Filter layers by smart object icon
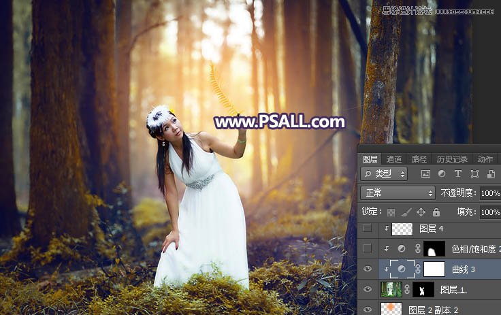501x315 pixels. click(491, 173)
